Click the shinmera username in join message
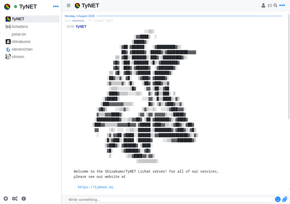Screen dimensions: 290x204 tap(78, 21)
